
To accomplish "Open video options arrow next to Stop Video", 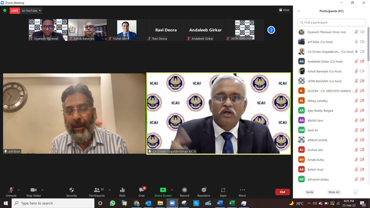I will (42, 190).
